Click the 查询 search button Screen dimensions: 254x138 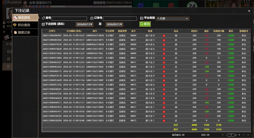(x=145, y=24)
